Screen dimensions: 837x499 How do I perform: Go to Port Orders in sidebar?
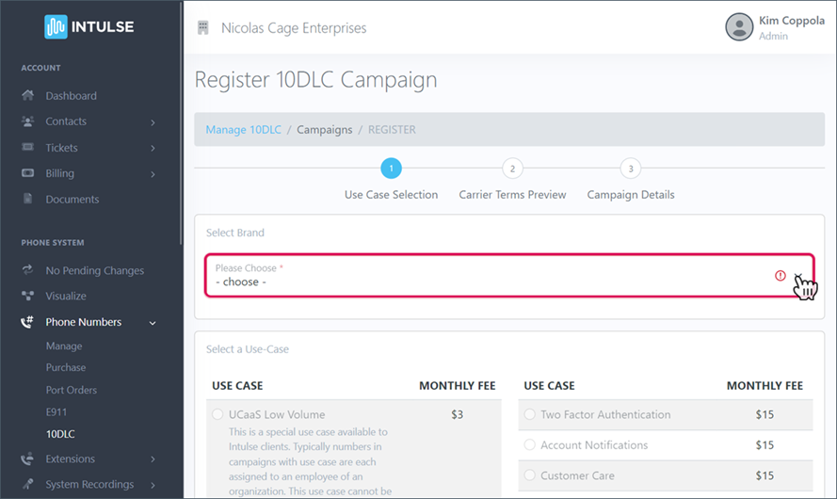click(72, 390)
